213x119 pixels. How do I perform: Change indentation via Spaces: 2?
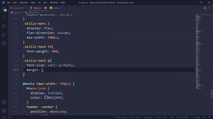coord(148,117)
